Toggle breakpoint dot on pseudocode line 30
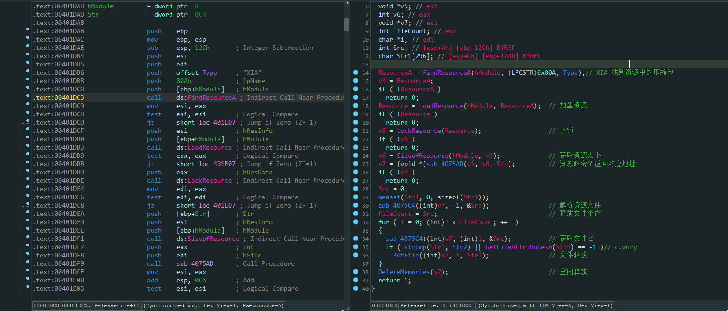 (x=356, y=205)
